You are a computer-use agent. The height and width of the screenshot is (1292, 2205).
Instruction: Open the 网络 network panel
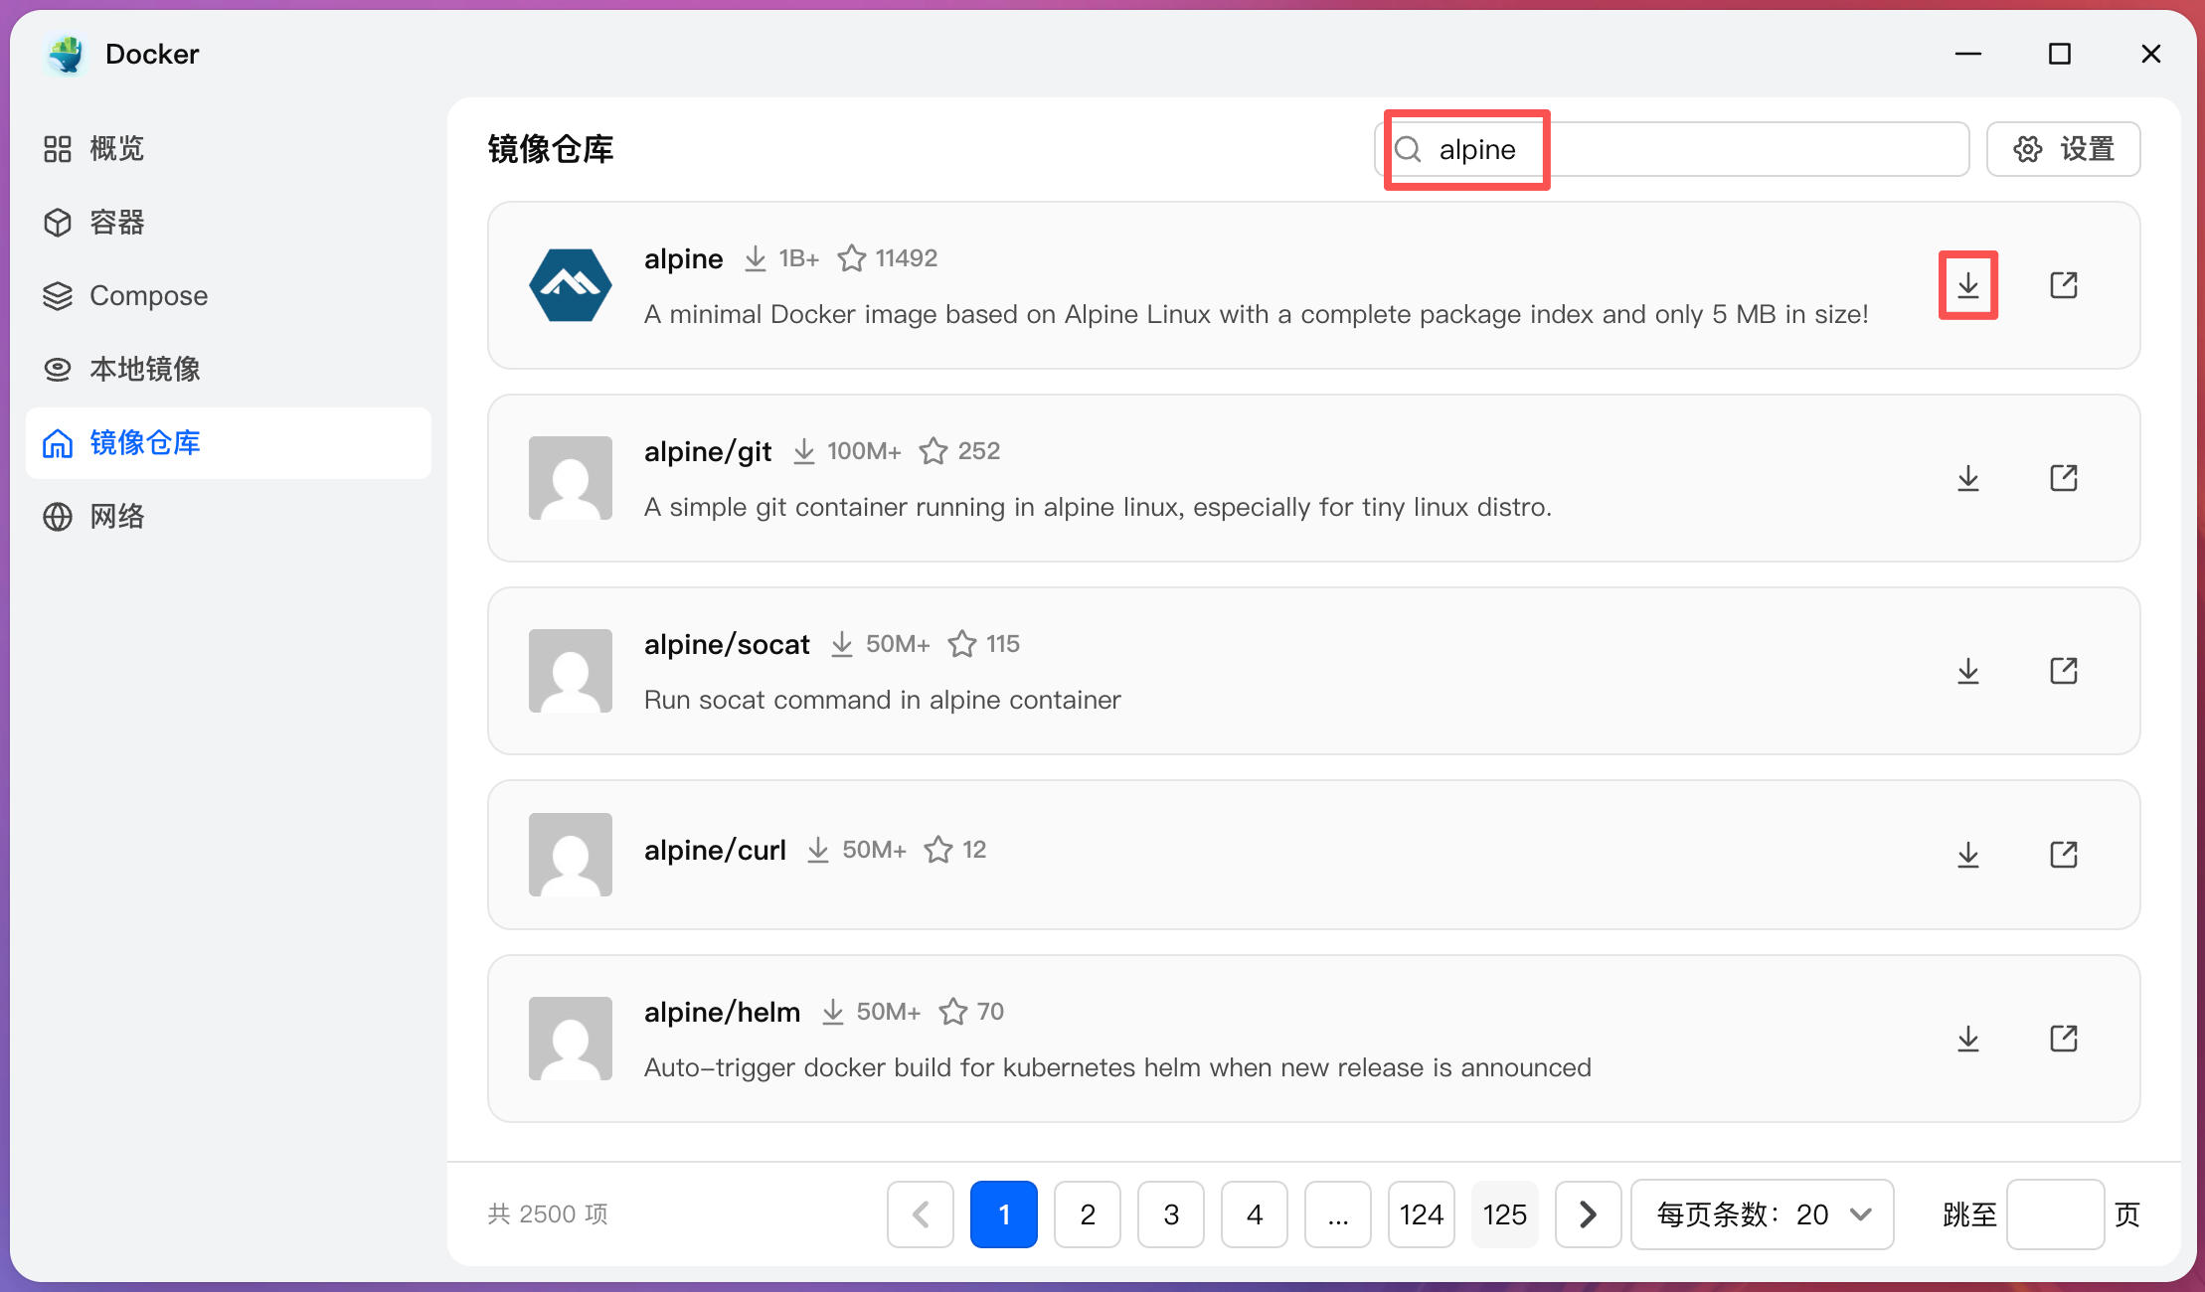(117, 516)
